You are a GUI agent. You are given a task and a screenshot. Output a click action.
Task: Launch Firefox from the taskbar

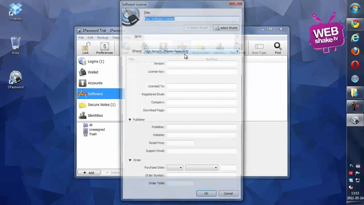click(x=355, y=52)
